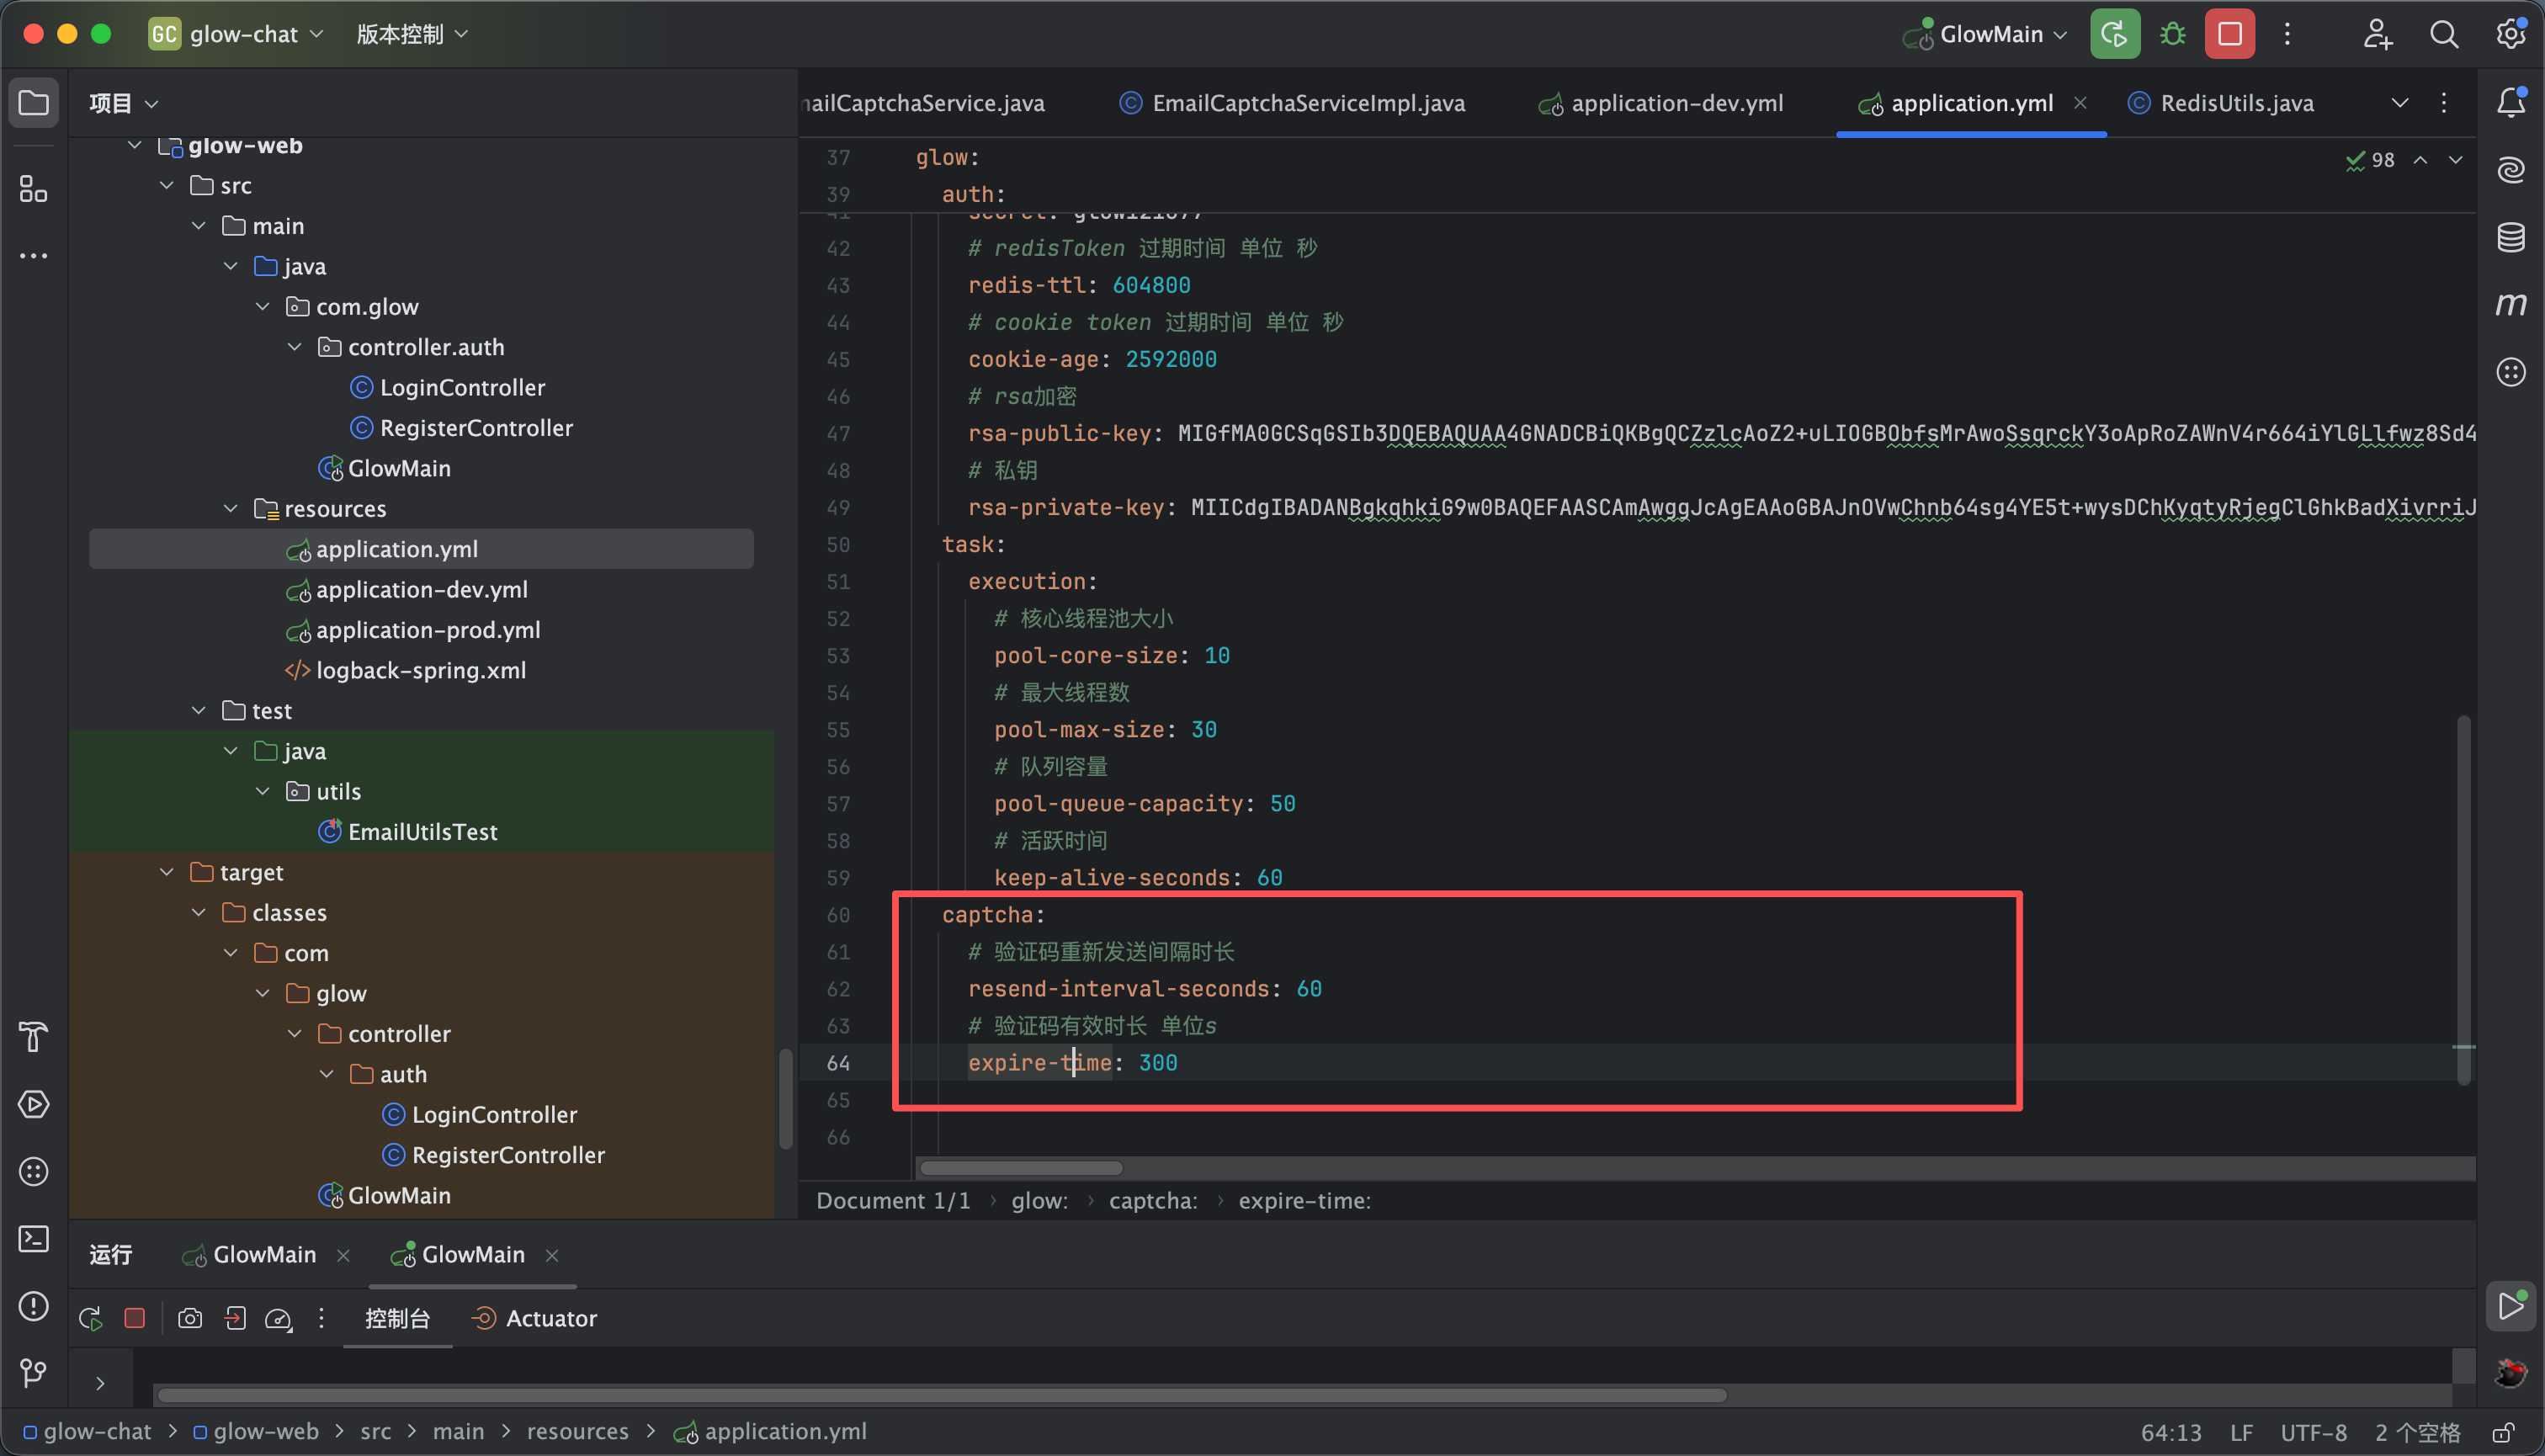Viewport: 2545px width, 1456px height.
Task: Switch to the RedisUtils.java editor tab
Action: [2236, 103]
